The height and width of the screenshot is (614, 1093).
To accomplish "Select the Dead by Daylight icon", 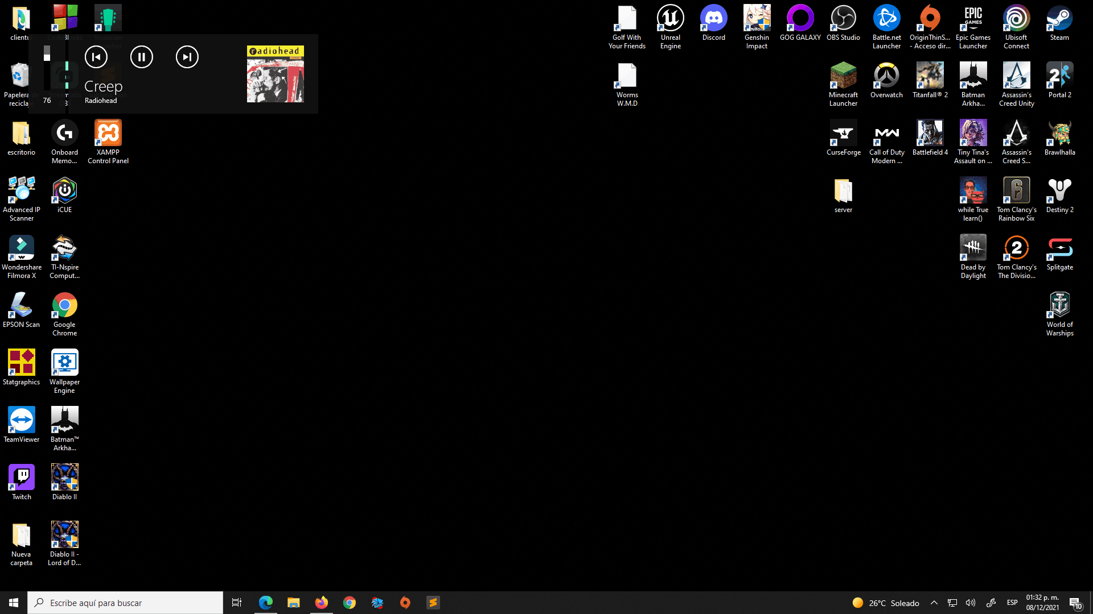I will point(973,256).
